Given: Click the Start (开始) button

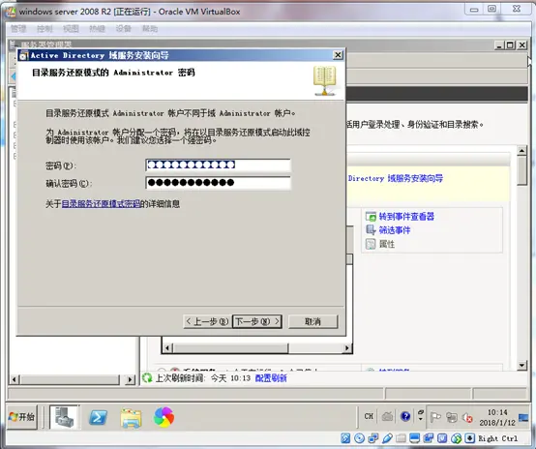Looking at the screenshot, I should (22, 416).
